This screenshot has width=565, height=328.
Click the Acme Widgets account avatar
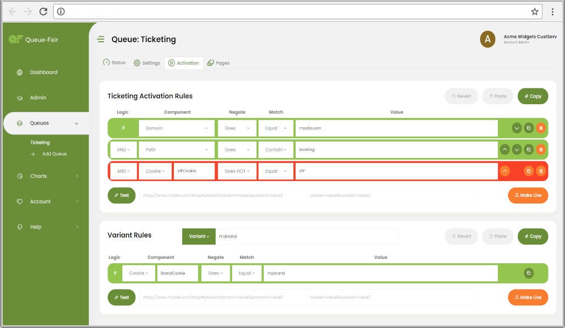488,39
